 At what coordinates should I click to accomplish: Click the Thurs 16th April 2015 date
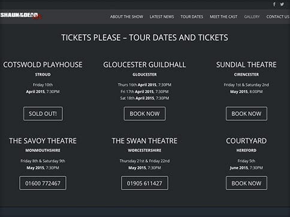click(x=144, y=85)
